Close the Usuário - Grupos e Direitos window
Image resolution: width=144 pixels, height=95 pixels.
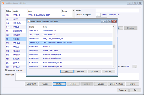140,3
